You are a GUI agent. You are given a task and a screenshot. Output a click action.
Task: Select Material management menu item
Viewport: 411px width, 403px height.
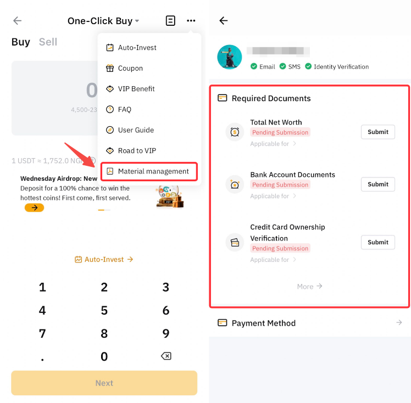point(149,171)
